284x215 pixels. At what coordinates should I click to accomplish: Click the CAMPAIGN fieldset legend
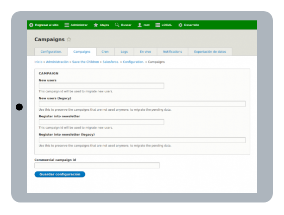[49, 73]
